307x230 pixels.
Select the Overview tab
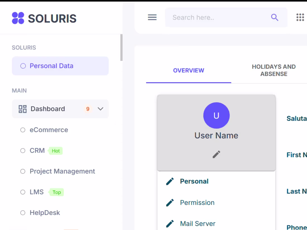[x=189, y=70]
